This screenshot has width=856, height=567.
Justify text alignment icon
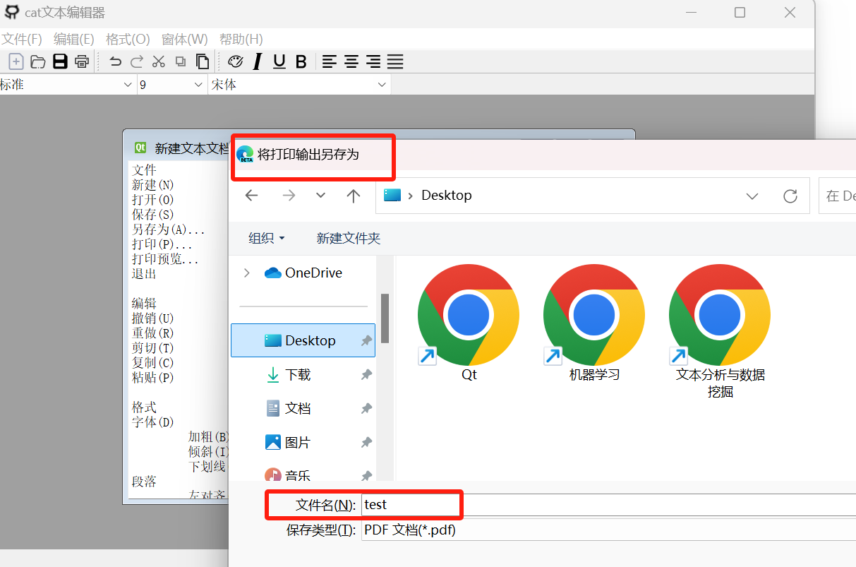point(395,61)
